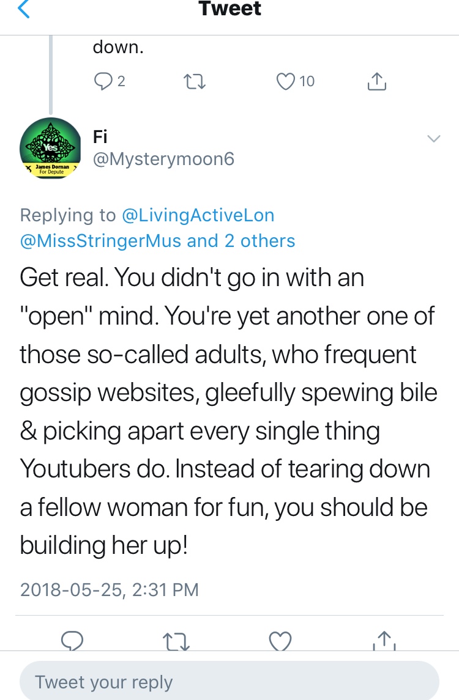
Task: Retweet Fi's tweet
Action: 177,640
